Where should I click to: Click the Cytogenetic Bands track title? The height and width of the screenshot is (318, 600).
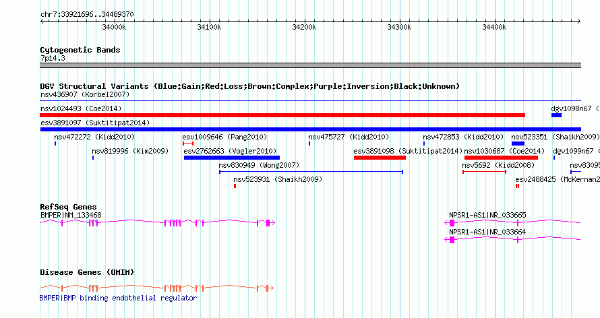[x=80, y=50]
